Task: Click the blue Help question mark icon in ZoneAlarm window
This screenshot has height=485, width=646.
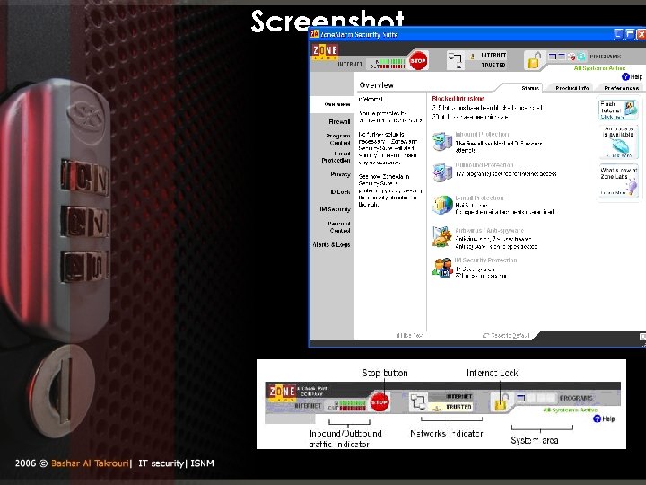Action: tap(625, 76)
